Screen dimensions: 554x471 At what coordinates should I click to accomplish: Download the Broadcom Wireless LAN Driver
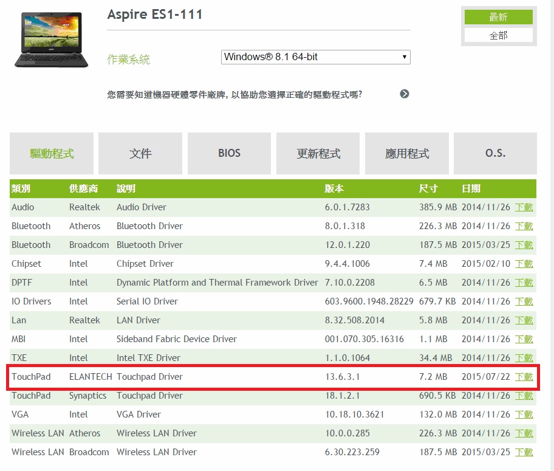(524, 452)
